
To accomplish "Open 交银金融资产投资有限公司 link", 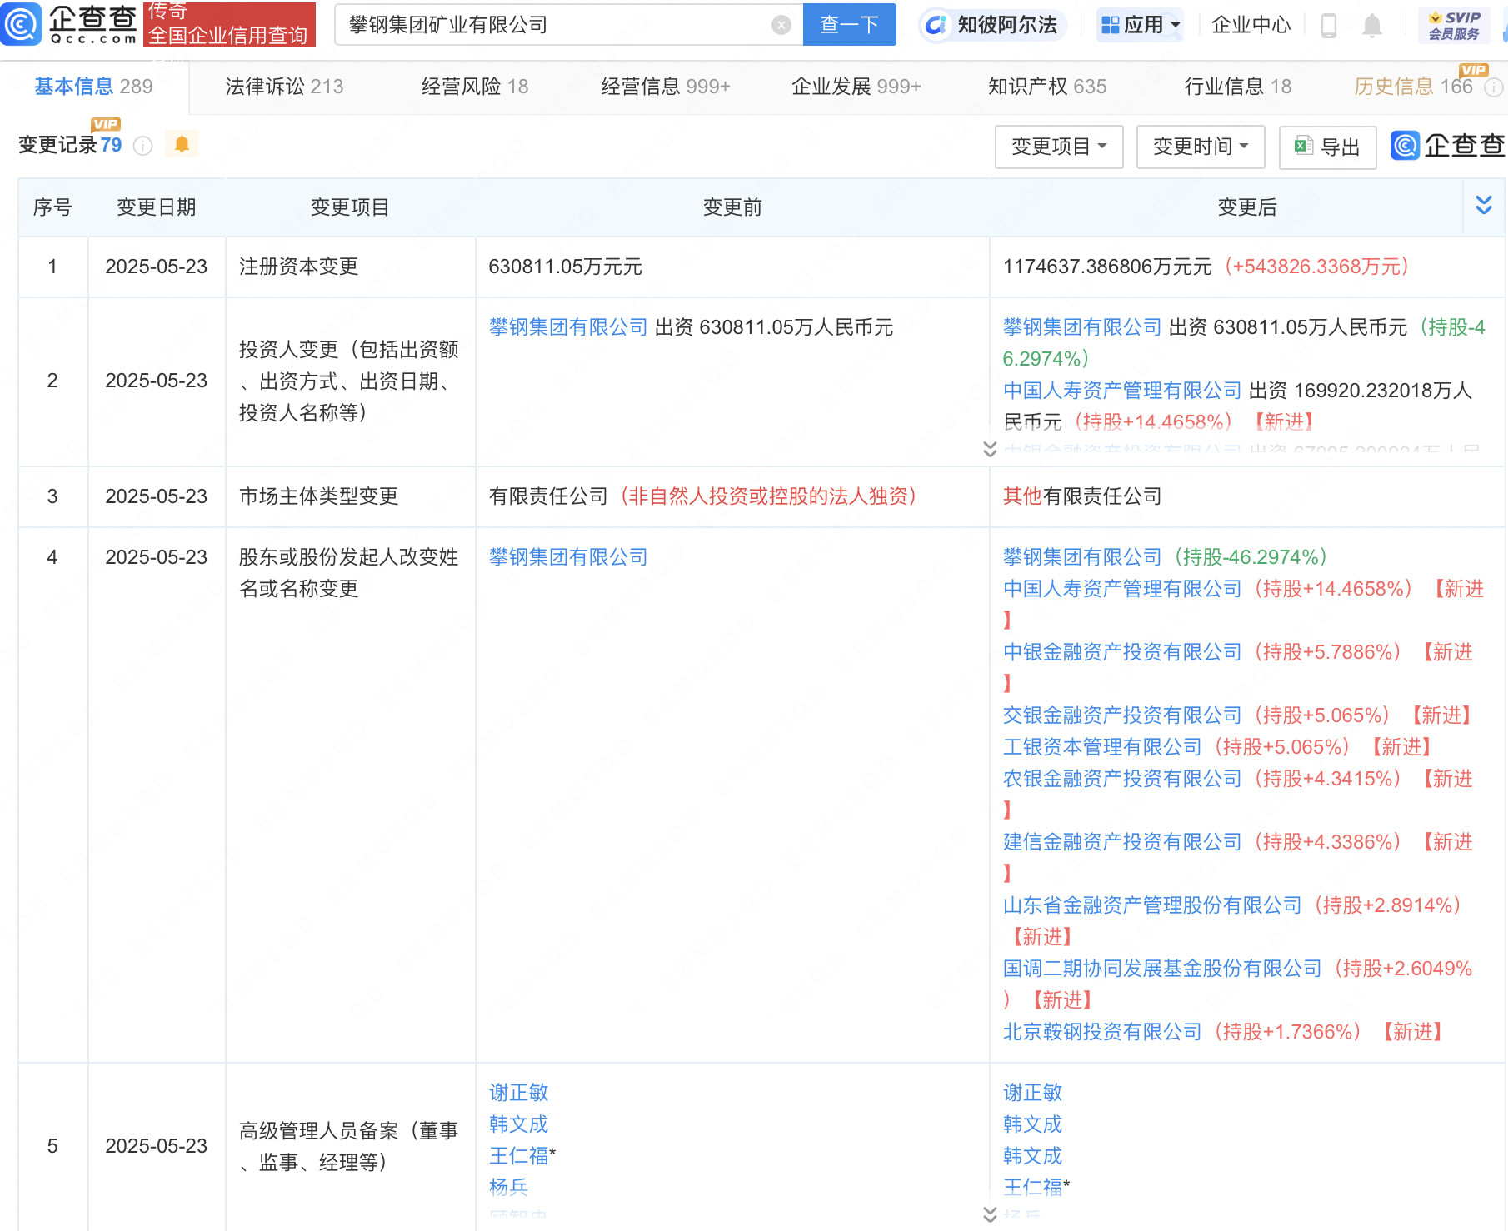I will 1122,715.
